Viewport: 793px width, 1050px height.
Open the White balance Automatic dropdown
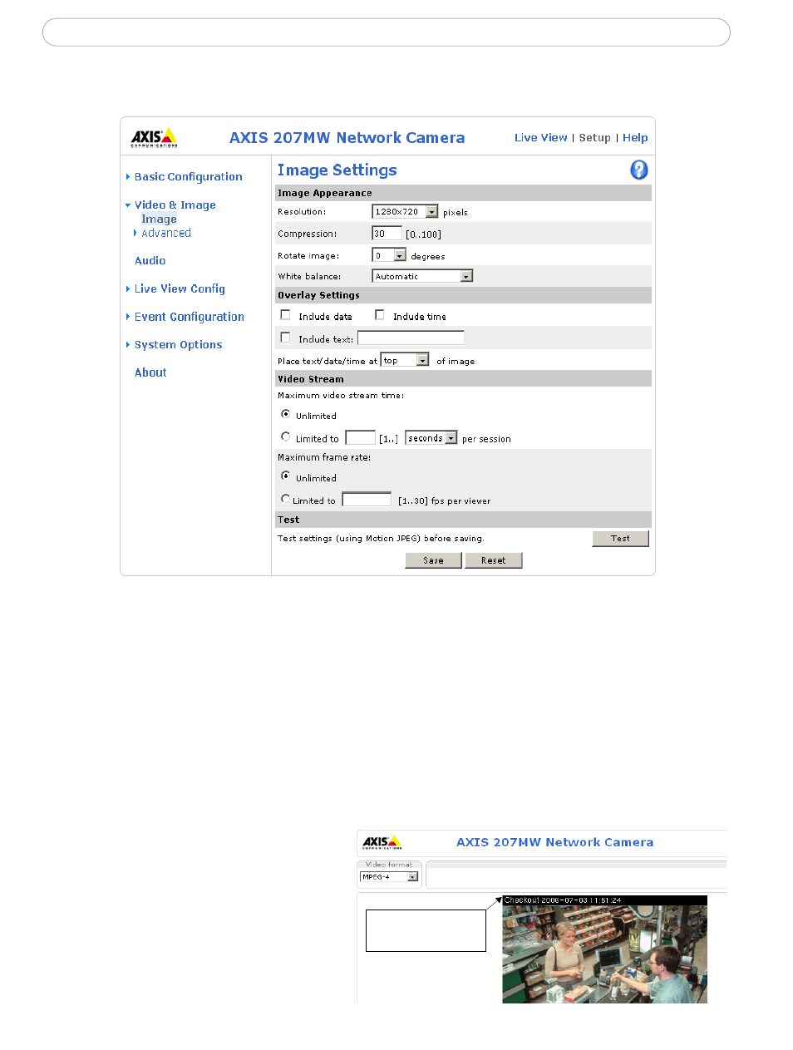tap(422, 276)
